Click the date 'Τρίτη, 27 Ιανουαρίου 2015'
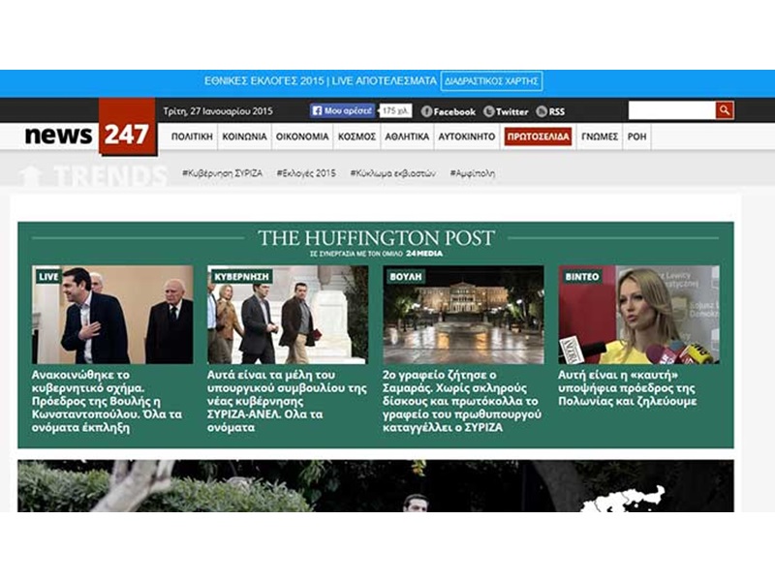 click(218, 111)
